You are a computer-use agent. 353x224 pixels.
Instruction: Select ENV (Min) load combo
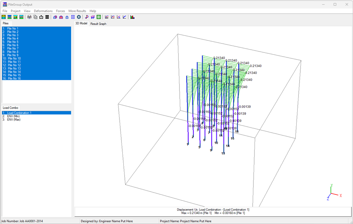point(37,116)
